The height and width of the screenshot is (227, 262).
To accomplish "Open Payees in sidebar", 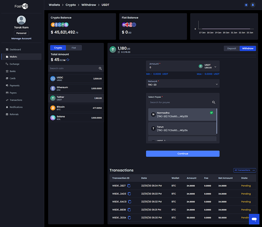I will (x=21, y=93).
